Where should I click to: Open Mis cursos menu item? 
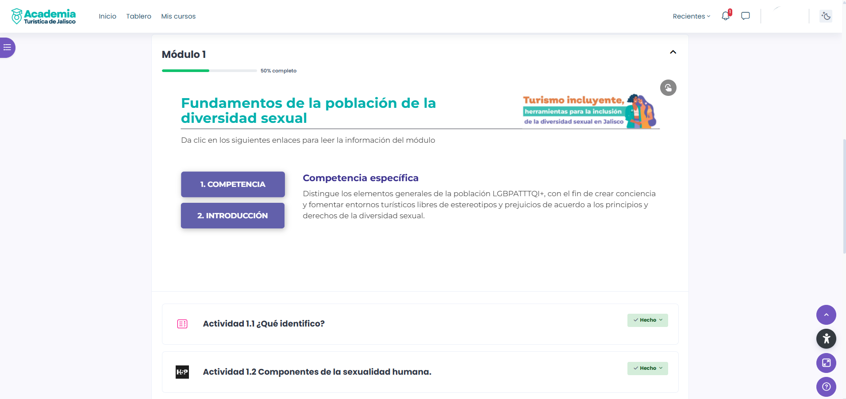[x=178, y=16]
